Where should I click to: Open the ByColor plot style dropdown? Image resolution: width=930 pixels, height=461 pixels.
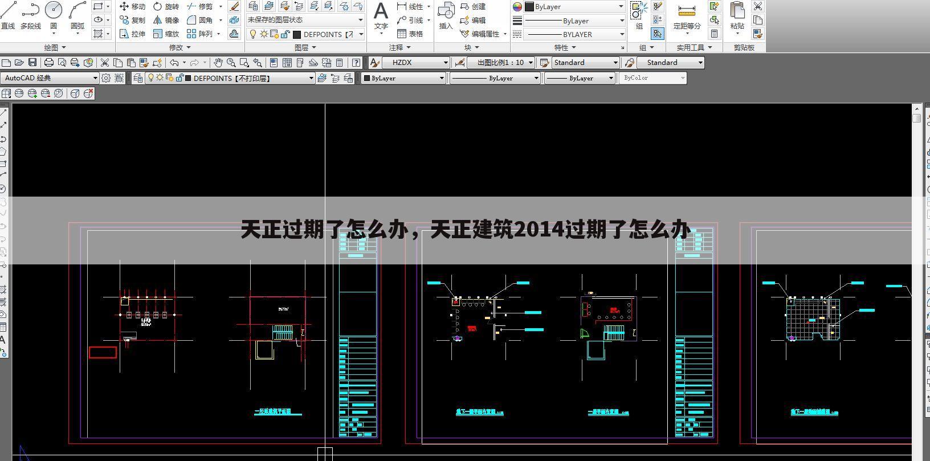(653, 78)
